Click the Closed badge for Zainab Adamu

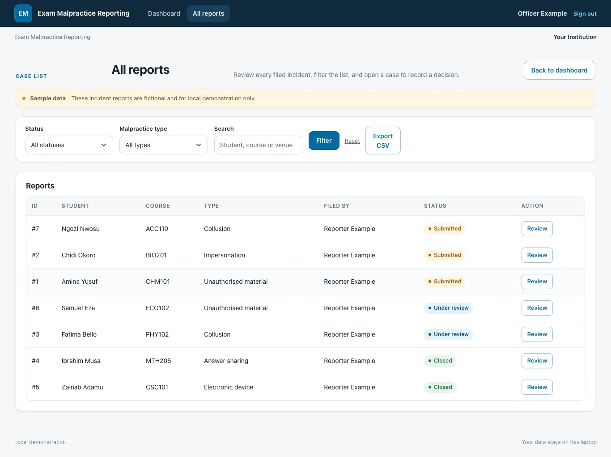[440, 387]
